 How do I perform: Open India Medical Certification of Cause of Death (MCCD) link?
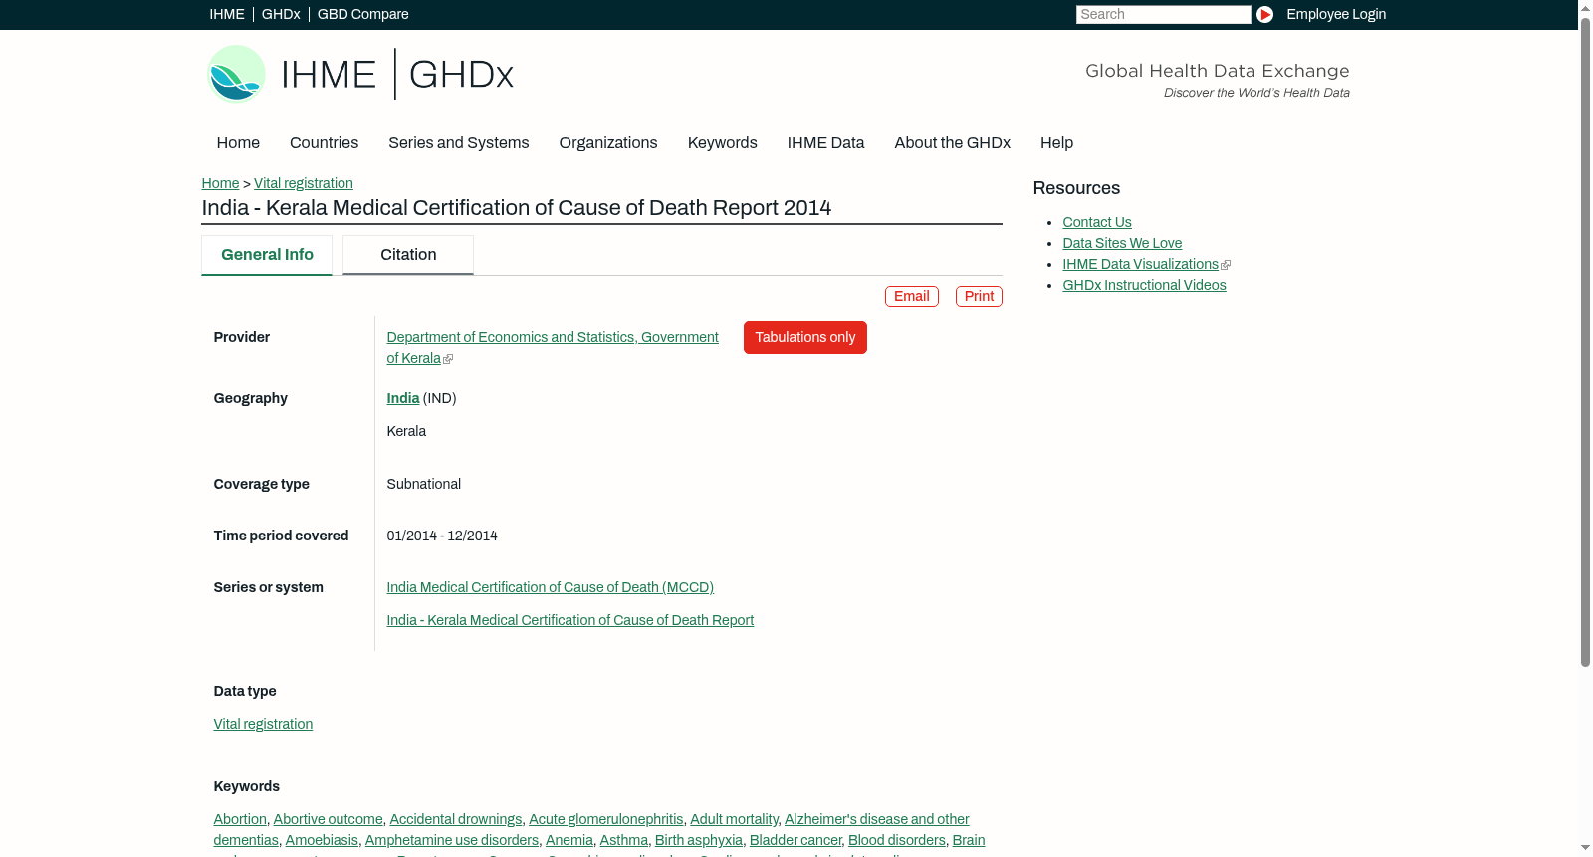(551, 588)
